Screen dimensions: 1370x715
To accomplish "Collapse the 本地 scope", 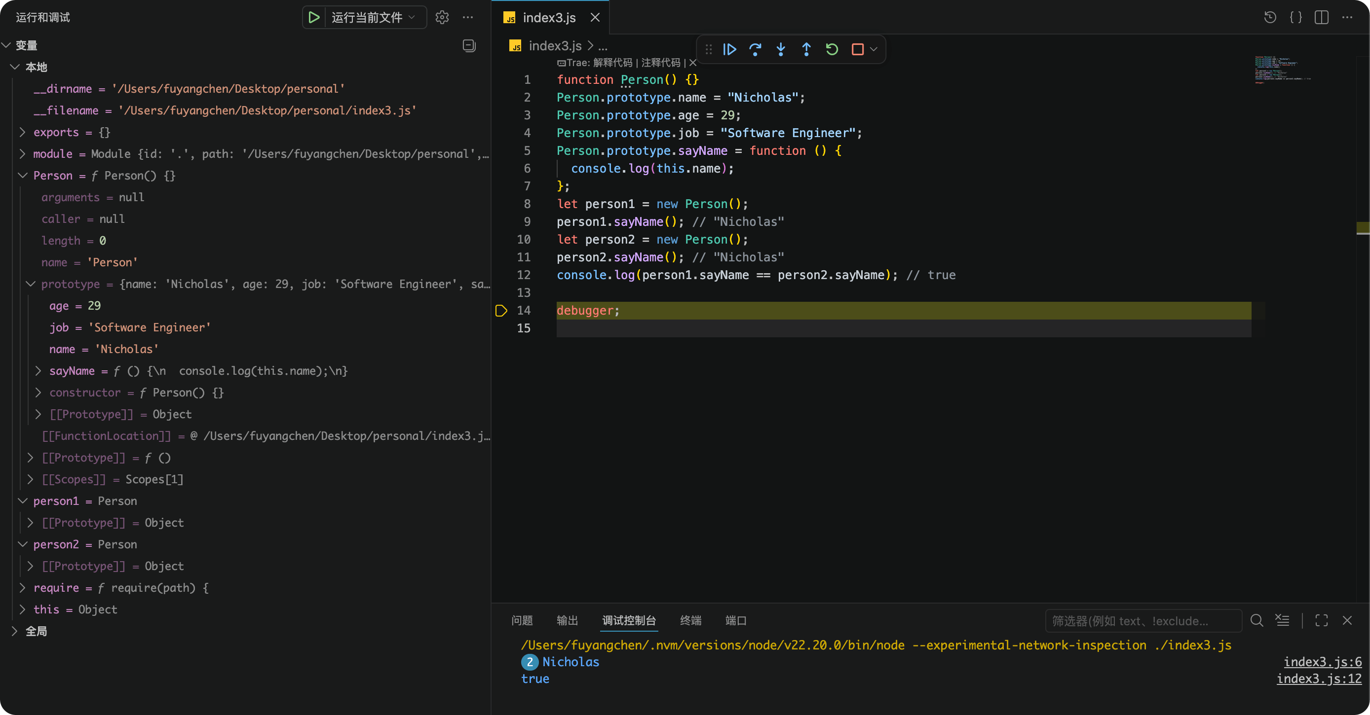I will point(15,67).
